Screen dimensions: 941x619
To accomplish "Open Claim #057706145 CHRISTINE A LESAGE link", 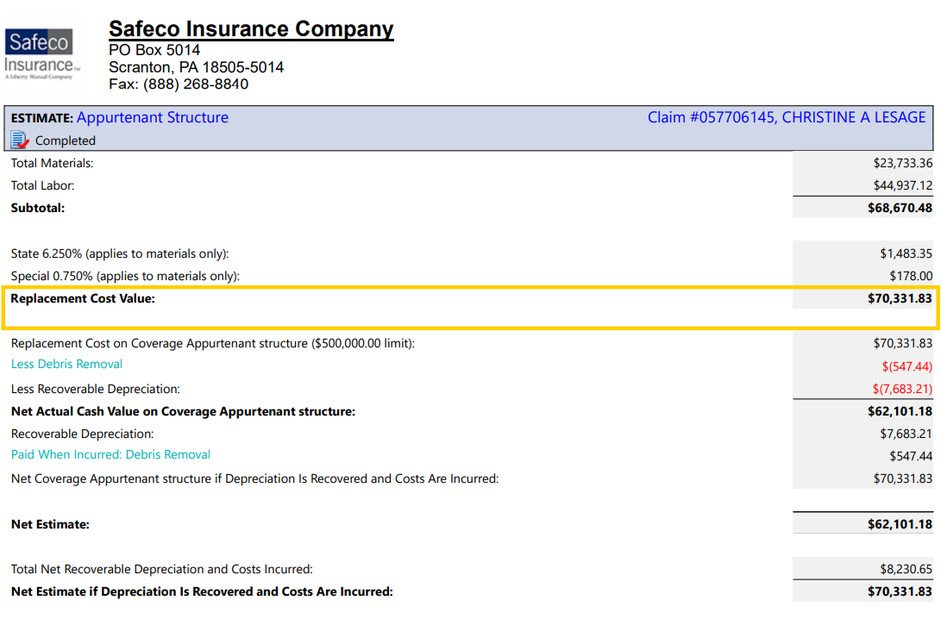I will tap(786, 117).
